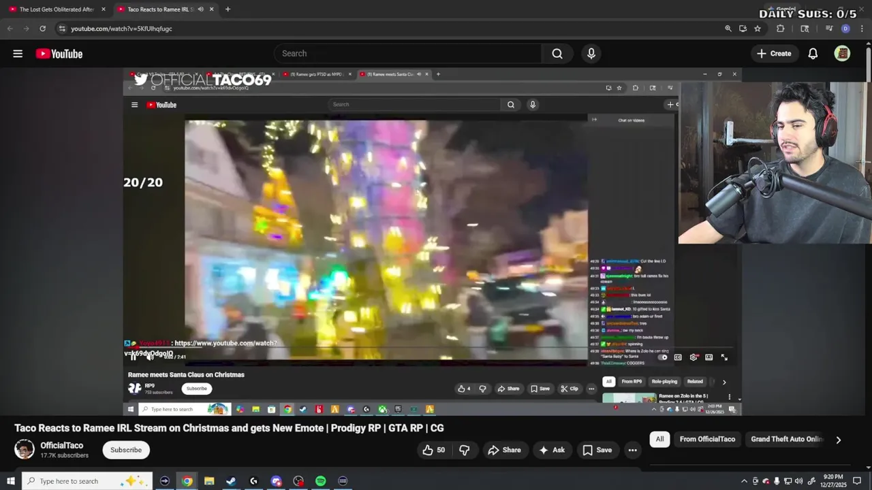The image size is (872, 490).
Task: Open the Chrome three-dot menu
Action: (861, 29)
